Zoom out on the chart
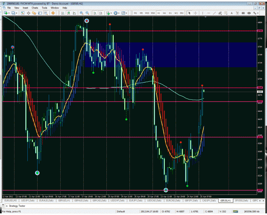Screen dimensions: 267x215 tap(87, 13)
